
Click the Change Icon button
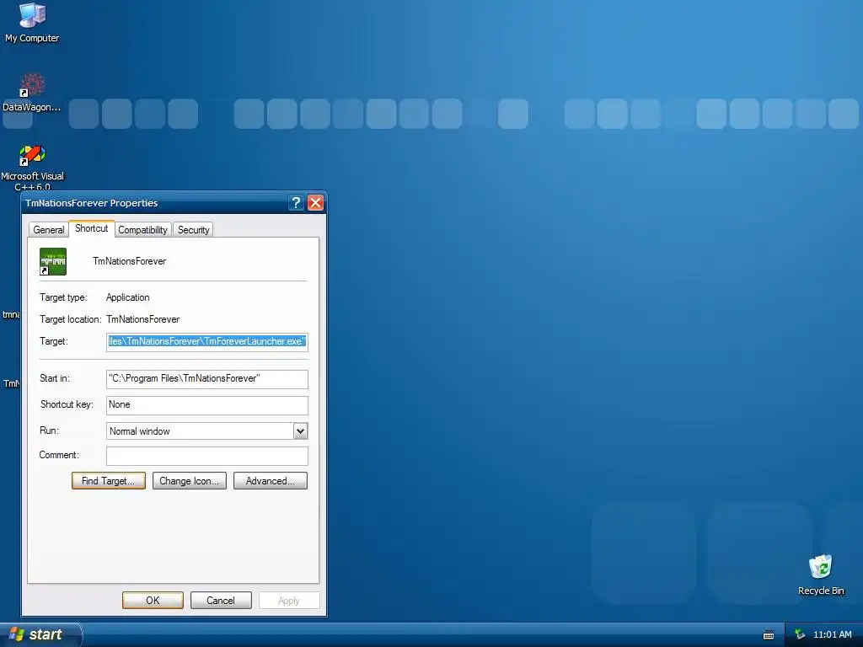click(190, 481)
